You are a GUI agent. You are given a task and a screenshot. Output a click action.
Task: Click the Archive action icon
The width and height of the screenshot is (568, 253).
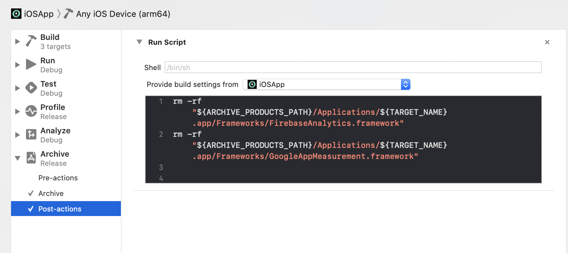coord(31,158)
